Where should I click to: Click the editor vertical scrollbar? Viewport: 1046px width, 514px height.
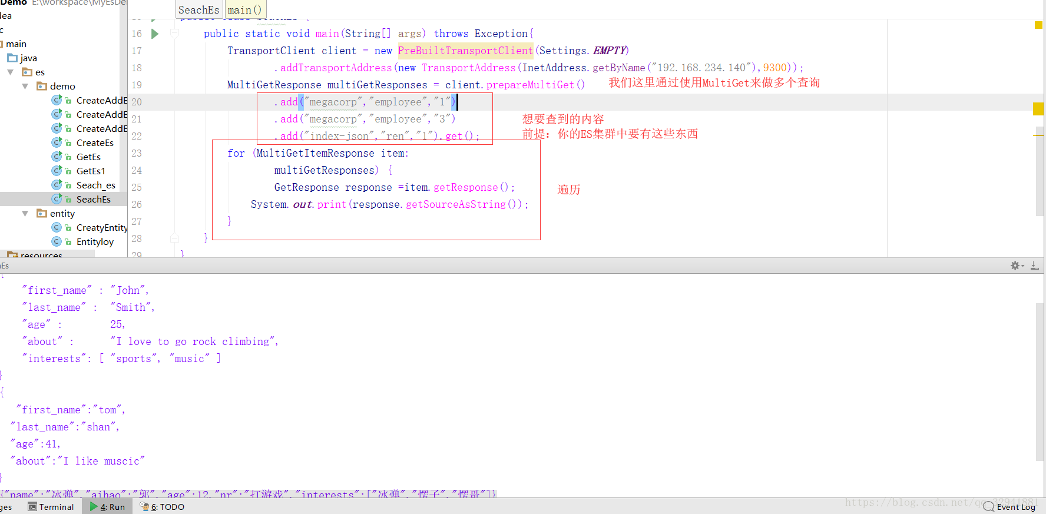pos(1040,171)
